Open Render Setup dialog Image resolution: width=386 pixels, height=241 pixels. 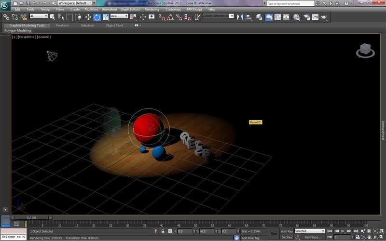tap(306, 17)
